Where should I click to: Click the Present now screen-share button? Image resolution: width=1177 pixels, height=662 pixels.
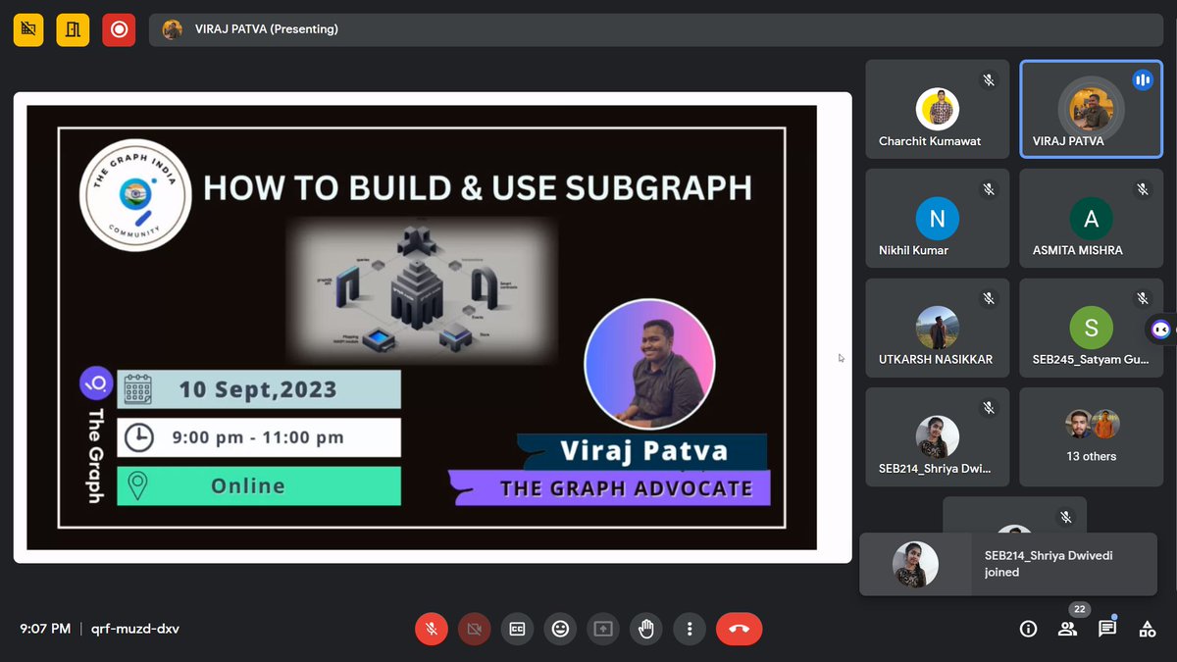(x=603, y=629)
